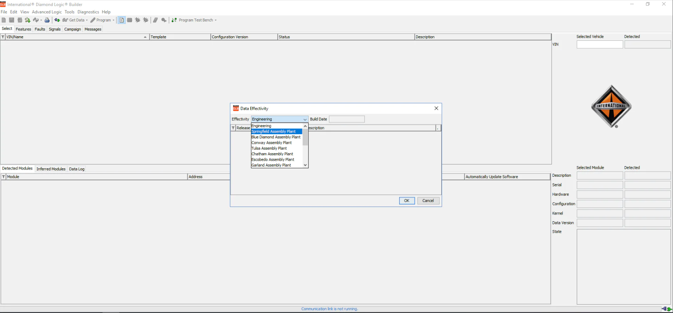
Task: Open the Help menu
Action: [106, 12]
